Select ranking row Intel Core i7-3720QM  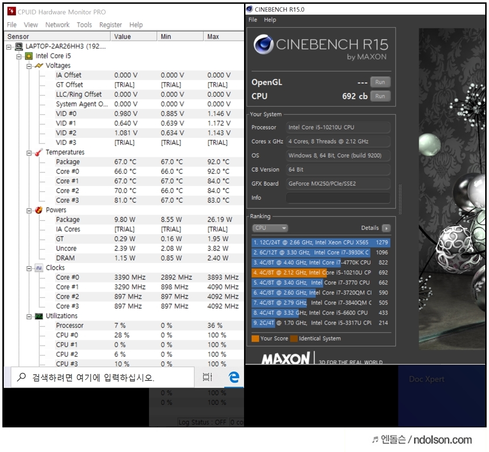coord(321,292)
